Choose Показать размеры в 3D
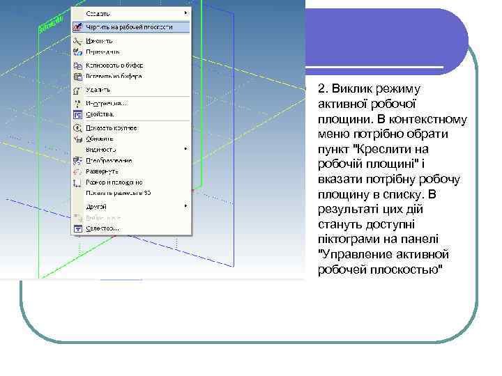The height and width of the screenshot is (376, 502). 131,193
